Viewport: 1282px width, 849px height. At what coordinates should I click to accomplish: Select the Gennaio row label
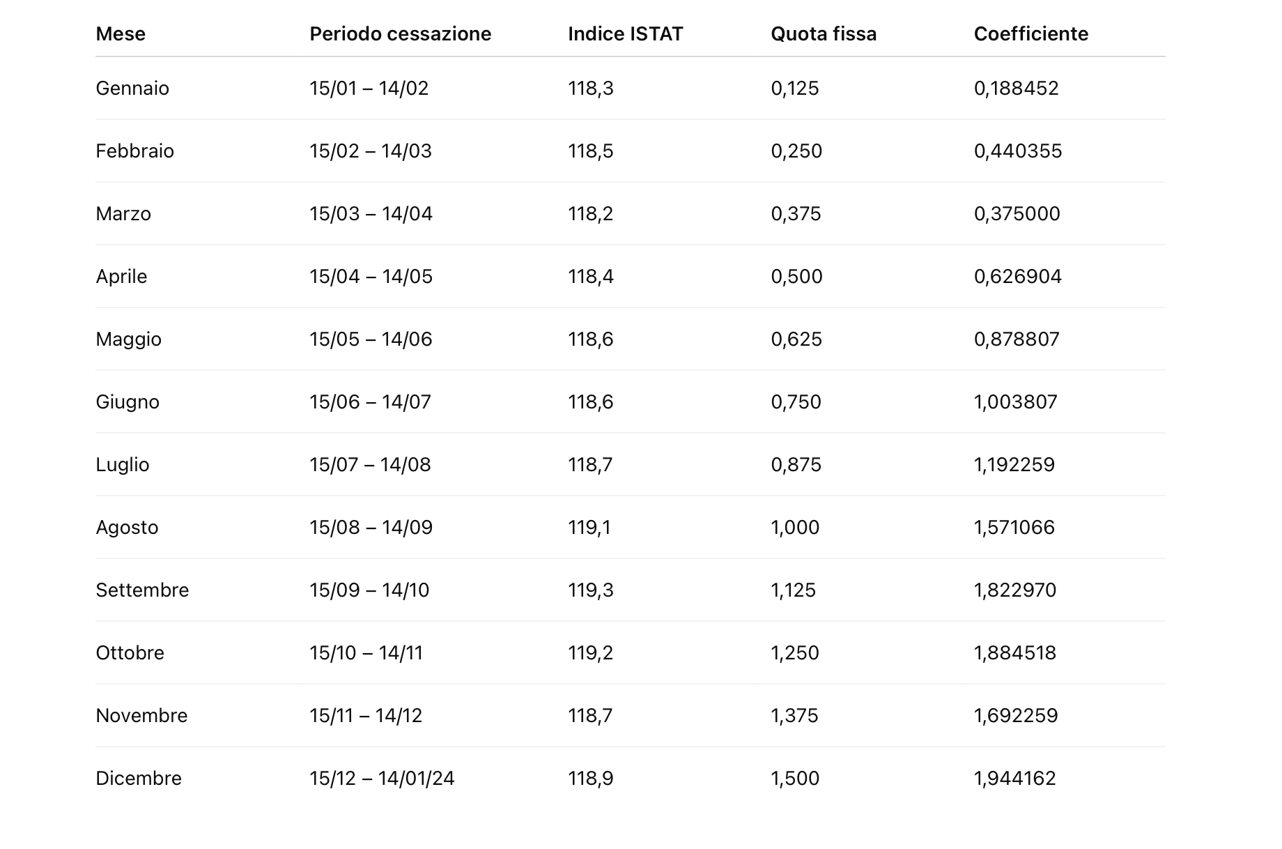[x=132, y=89]
